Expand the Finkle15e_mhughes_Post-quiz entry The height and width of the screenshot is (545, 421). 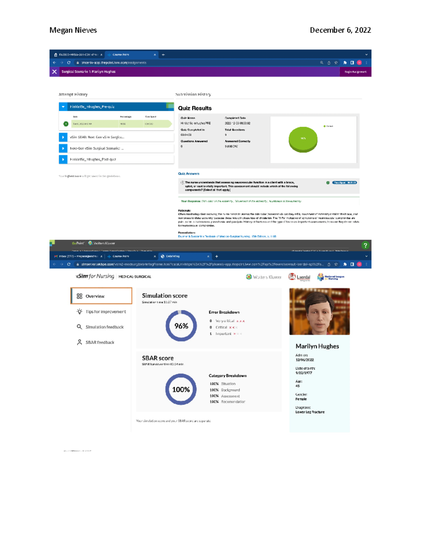pos(63,160)
